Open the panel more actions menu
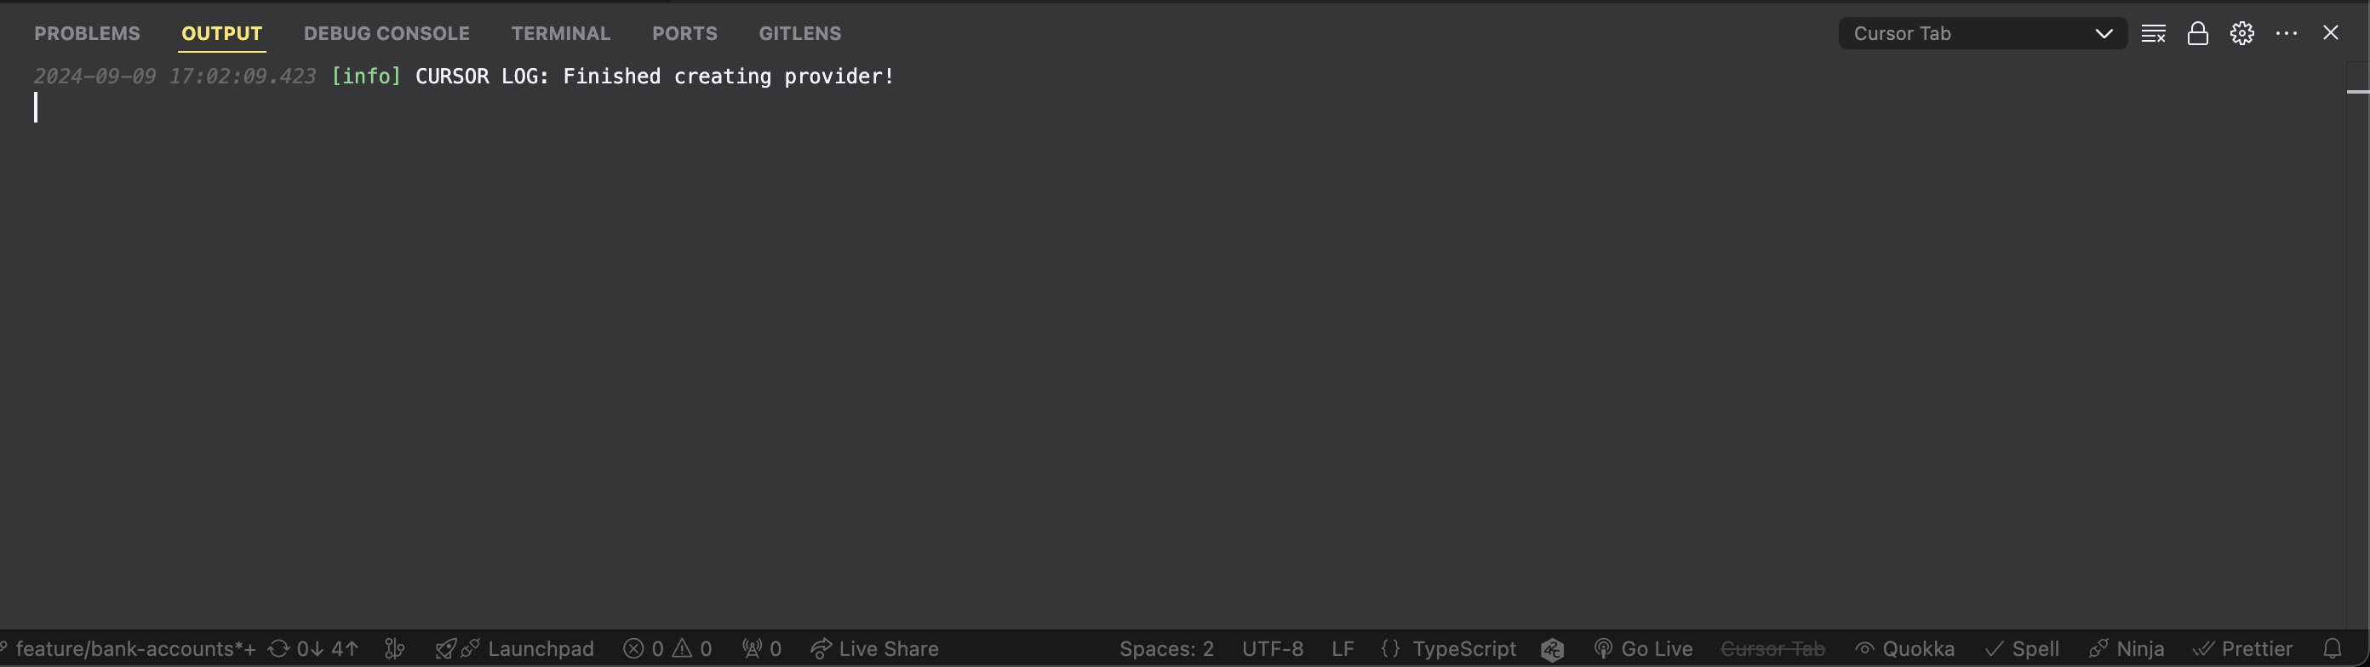The image size is (2370, 667). (x=2287, y=33)
